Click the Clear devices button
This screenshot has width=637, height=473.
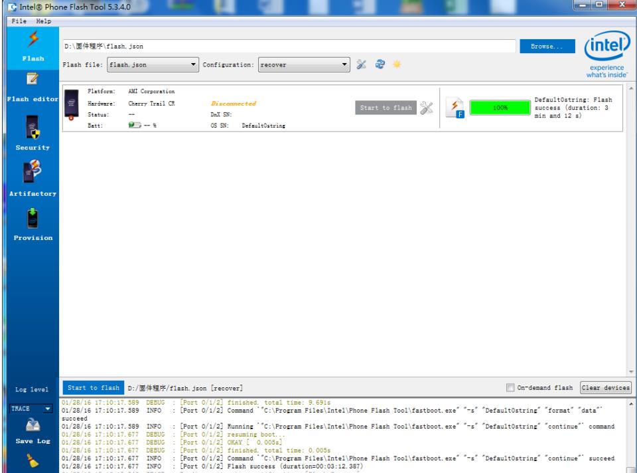[605, 387]
